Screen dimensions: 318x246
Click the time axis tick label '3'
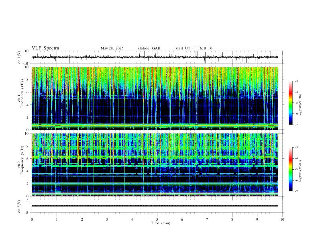(107, 219)
